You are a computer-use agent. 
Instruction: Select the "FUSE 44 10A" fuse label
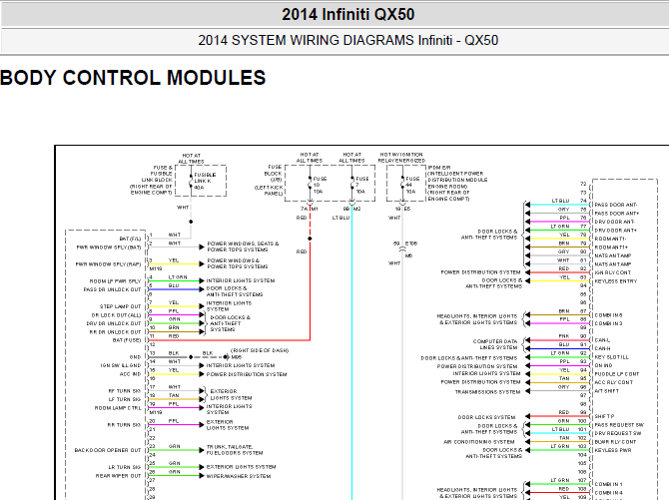pyautogui.click(x=412, y=186)
